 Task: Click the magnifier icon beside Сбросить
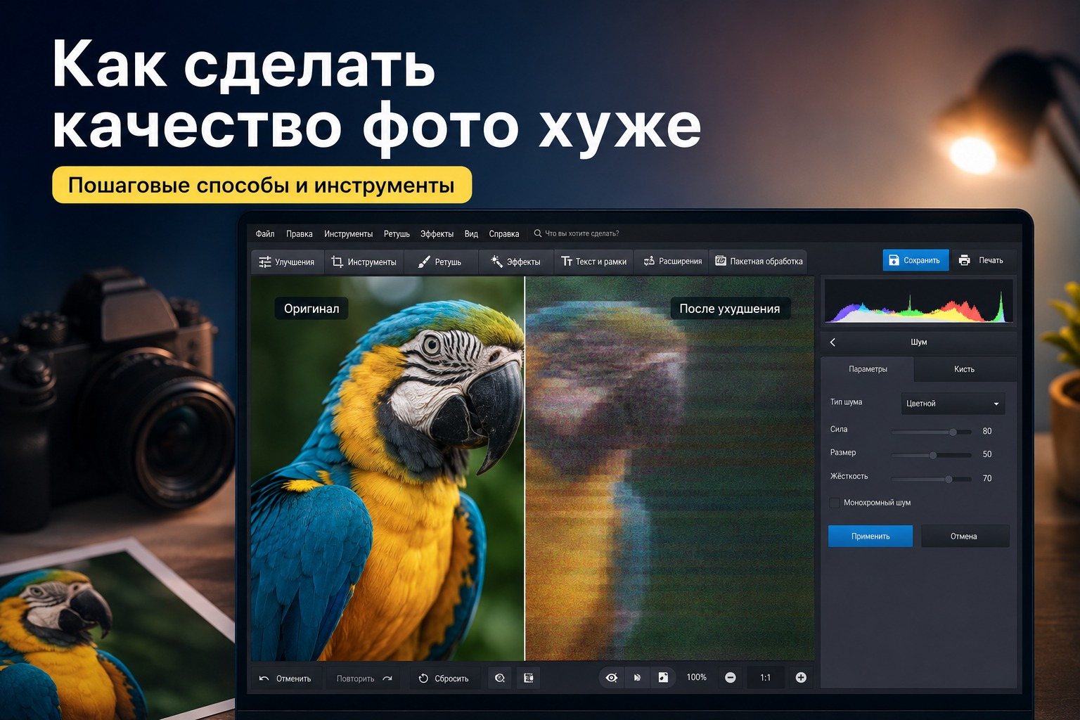pyautogui.click(x=500, y=678)
